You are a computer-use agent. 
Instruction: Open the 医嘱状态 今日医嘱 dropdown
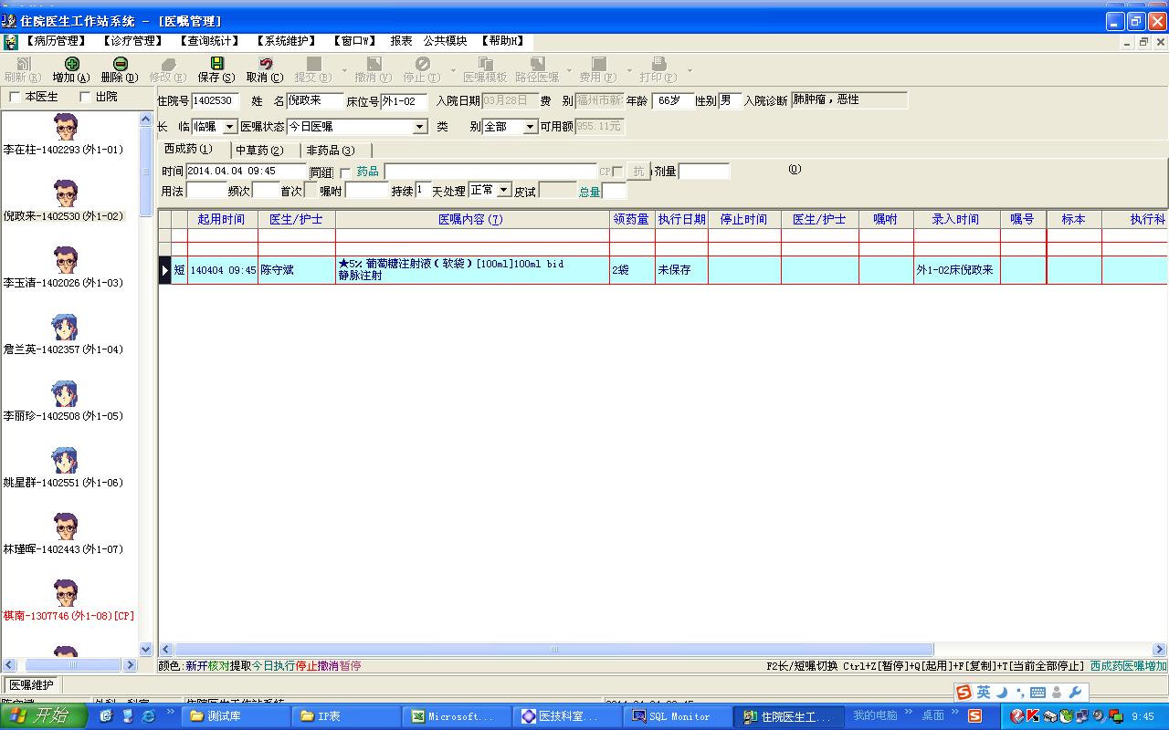pos(419,127)
